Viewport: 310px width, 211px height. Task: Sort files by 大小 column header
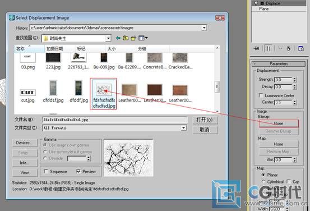121,48
